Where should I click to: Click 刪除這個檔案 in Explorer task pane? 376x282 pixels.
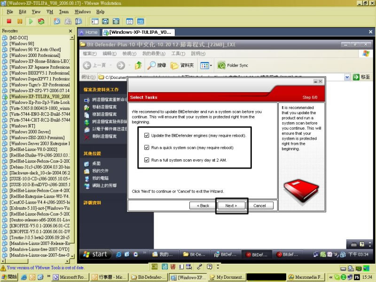pos(104,136)
